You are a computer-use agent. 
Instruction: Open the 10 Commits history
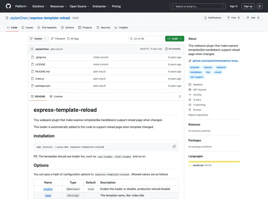(173, 49)
